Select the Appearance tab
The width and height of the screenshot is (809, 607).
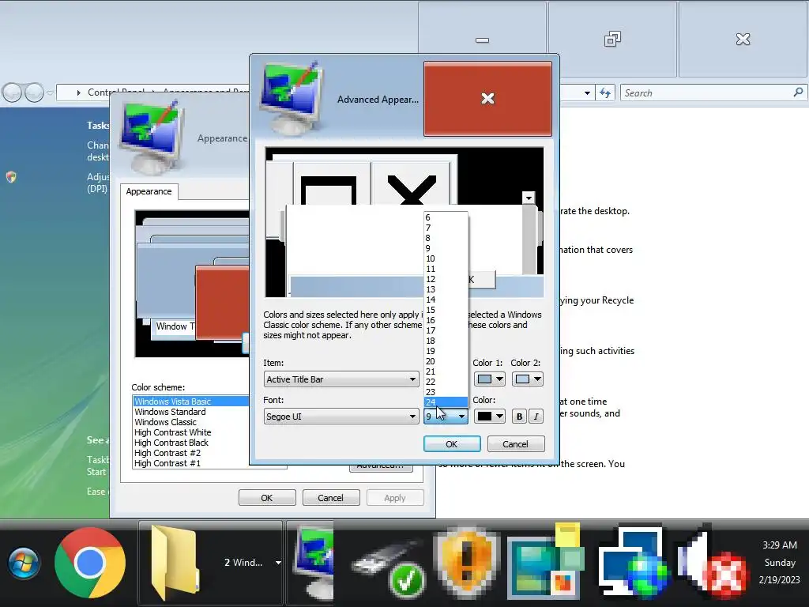point(149,191)
